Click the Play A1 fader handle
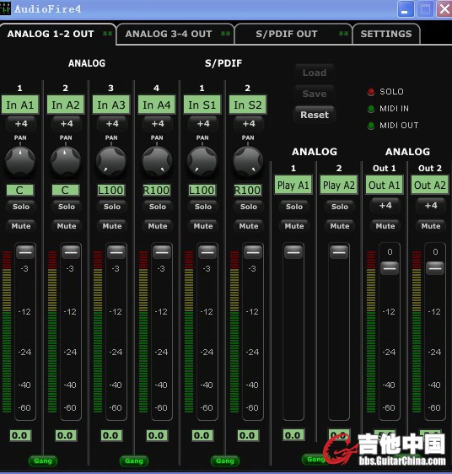 293,252
